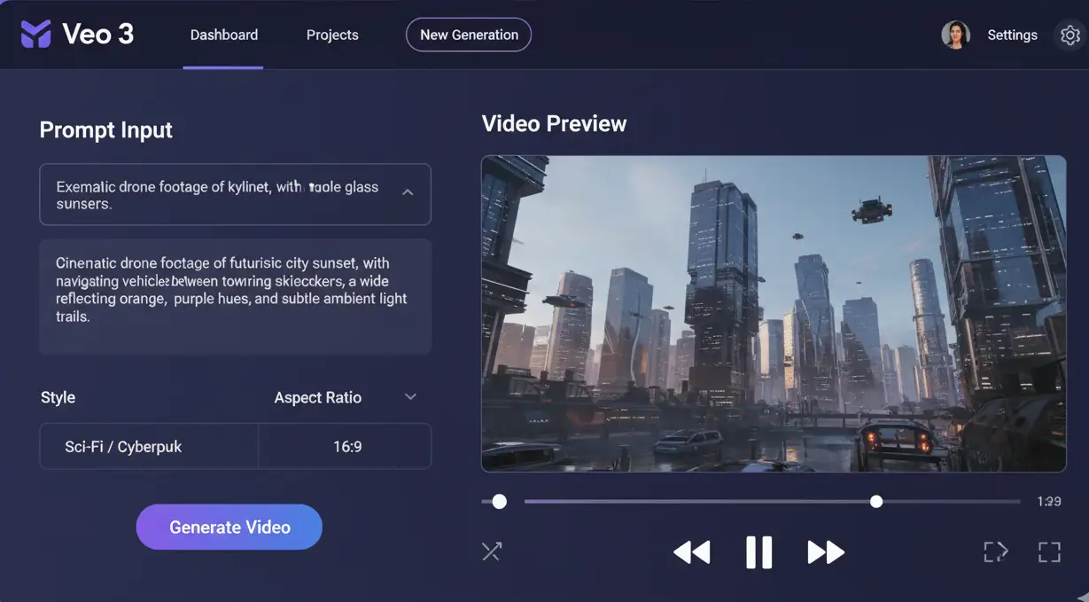Enter fullscreen using the corner brackets icon
Image resolution: width=1089 pixels, height=602 pixels.
(x=1049, y=551)
